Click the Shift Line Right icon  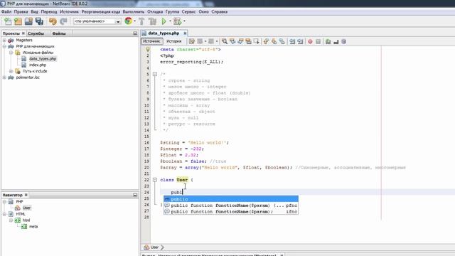tap(300, 41)
